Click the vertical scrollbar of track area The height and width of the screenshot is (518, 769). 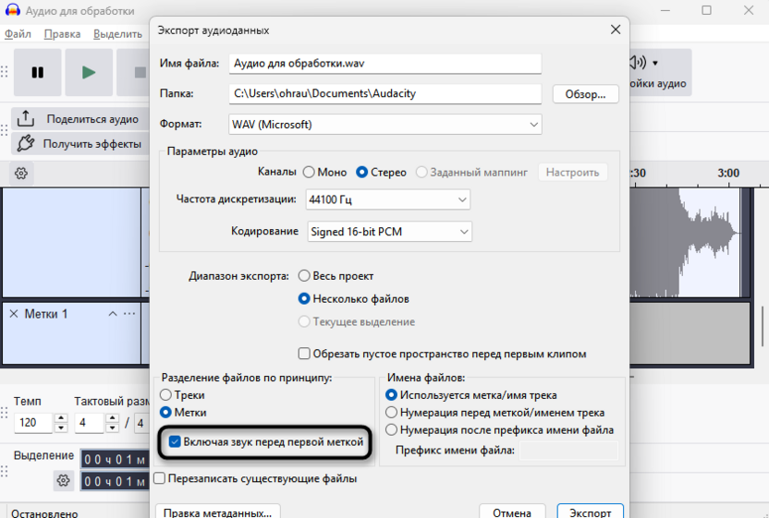click(763, 326)
